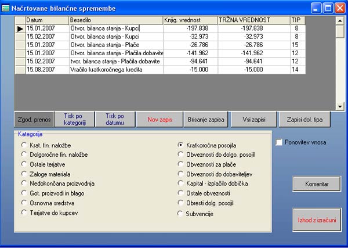The width and height of the screenshot is (348, 248).
Task: Select the Osnovna sredstva category option
Action: [x=24, y=203]
